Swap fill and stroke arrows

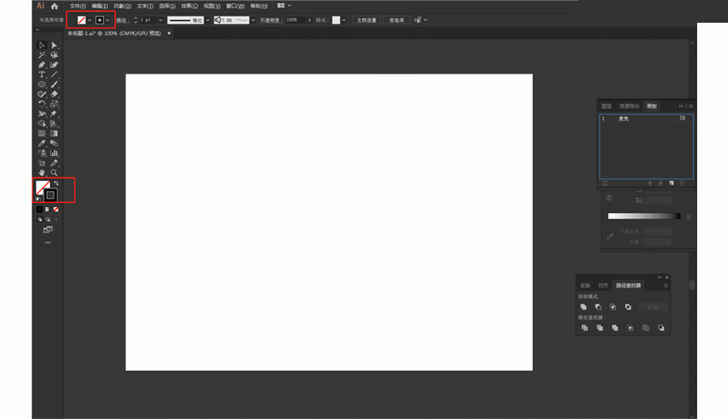55,184
